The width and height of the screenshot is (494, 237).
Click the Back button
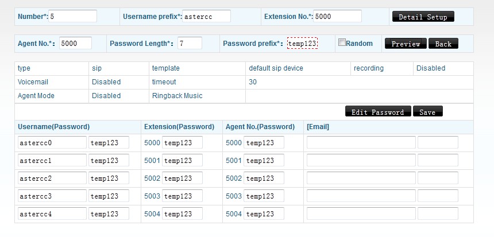coord(443,44)
